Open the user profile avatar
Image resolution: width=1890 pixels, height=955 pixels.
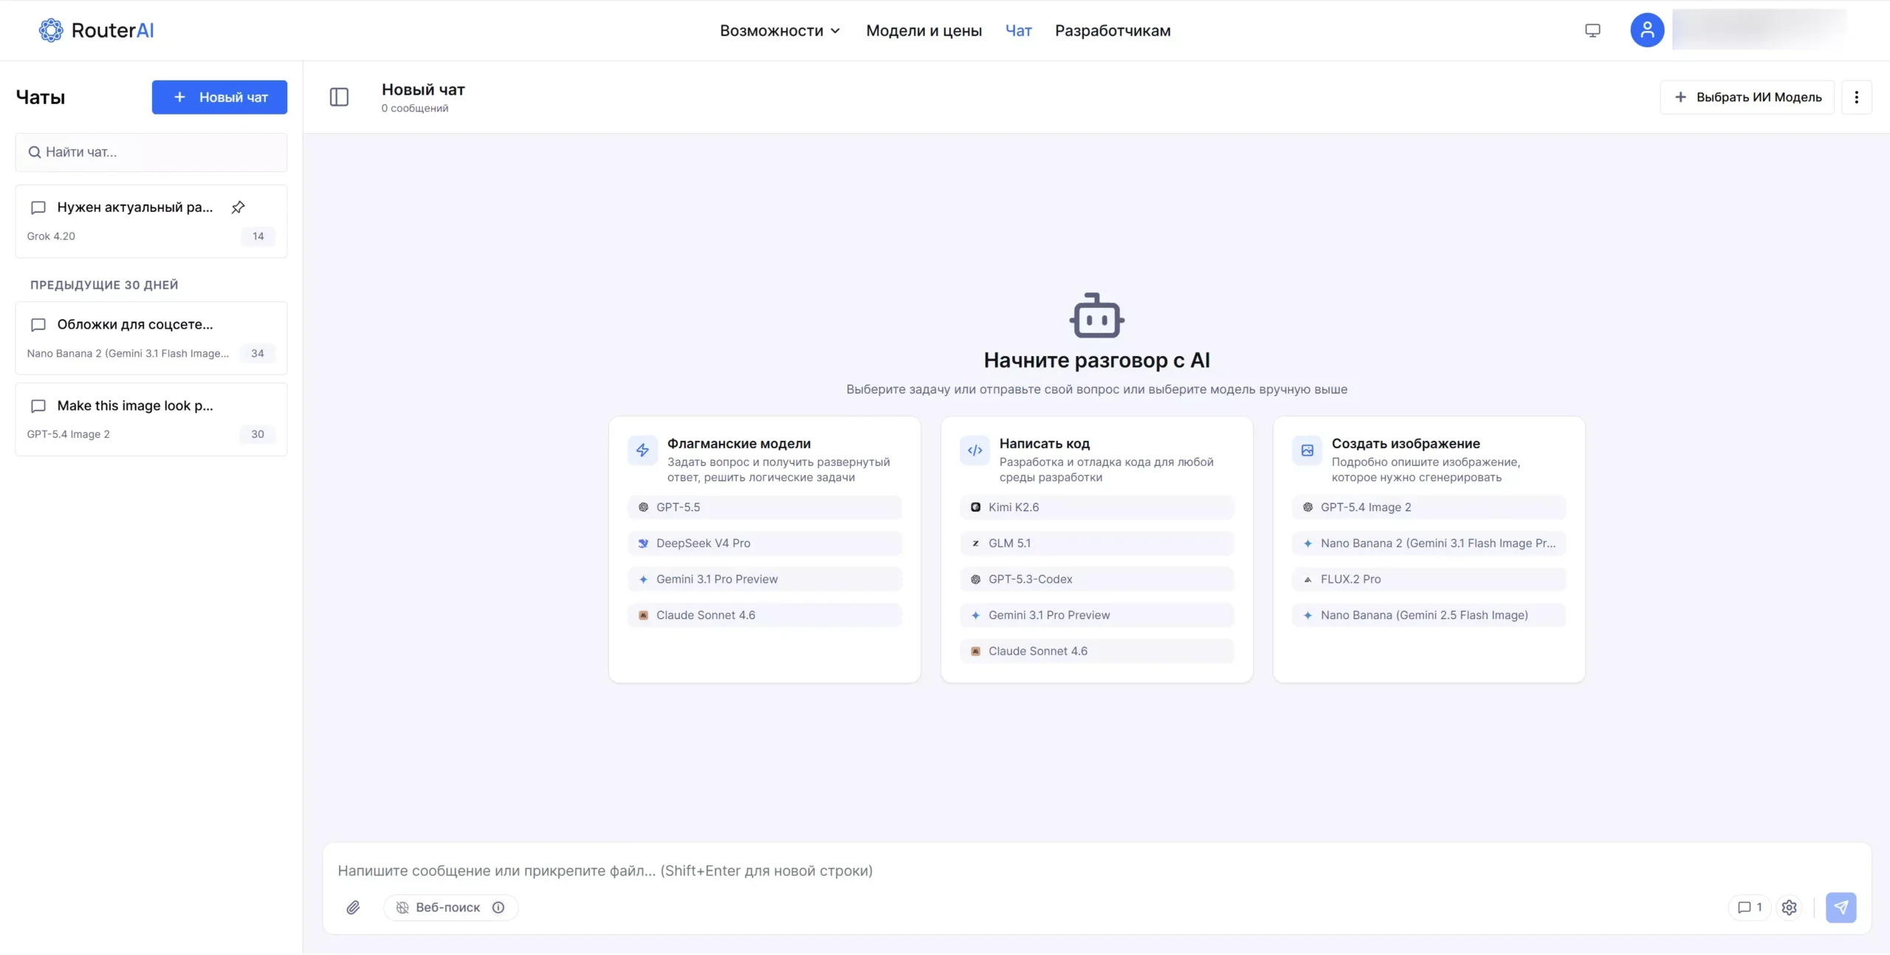coord(1647,30)
